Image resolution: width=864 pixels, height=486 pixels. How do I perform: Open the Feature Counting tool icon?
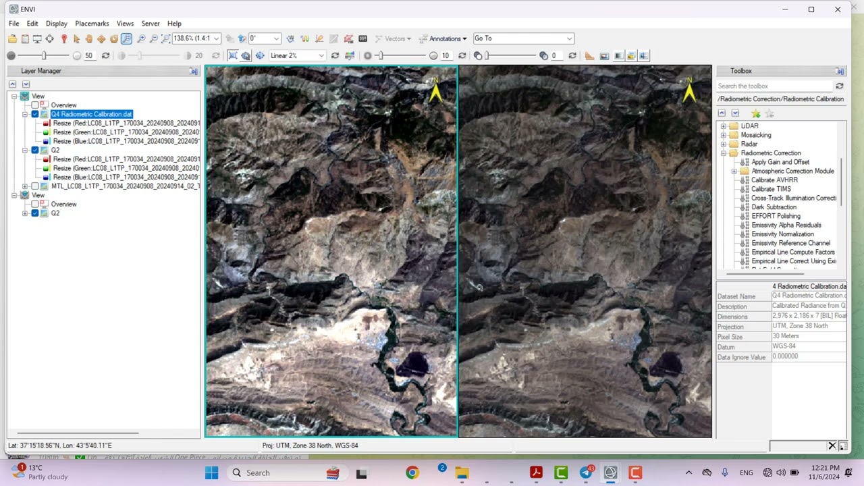click(362, 39)
